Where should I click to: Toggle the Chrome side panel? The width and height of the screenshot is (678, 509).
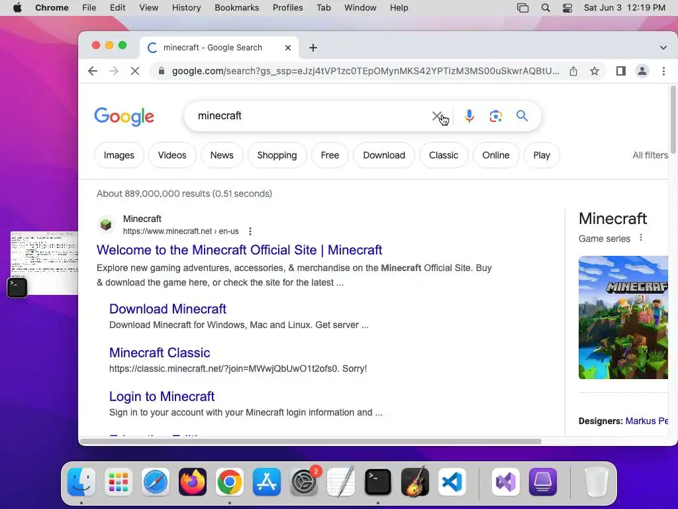(621, 71)
